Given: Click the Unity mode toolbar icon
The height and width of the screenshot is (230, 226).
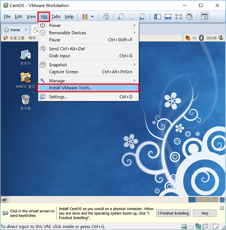Looking at the screenshot, I should pyautogui.click(x=189, y=17).
